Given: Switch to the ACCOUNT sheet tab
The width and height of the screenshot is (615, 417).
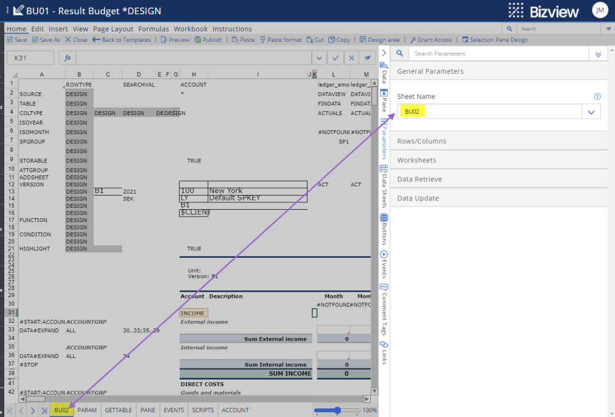Looking at the screenshot, I should click(236, 410).
